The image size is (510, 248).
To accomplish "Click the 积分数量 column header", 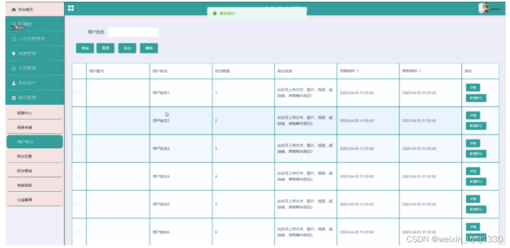I will [223, 71].
